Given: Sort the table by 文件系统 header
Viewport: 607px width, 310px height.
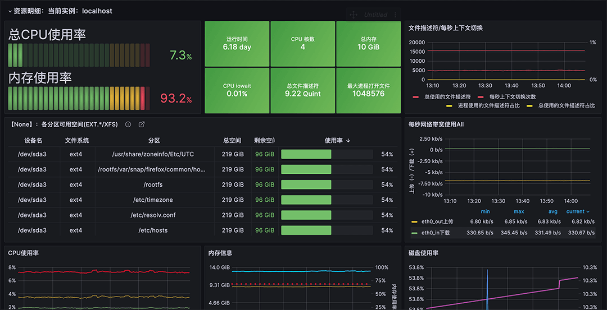Looking at the screenshot, I should click(x=77, y=141).
